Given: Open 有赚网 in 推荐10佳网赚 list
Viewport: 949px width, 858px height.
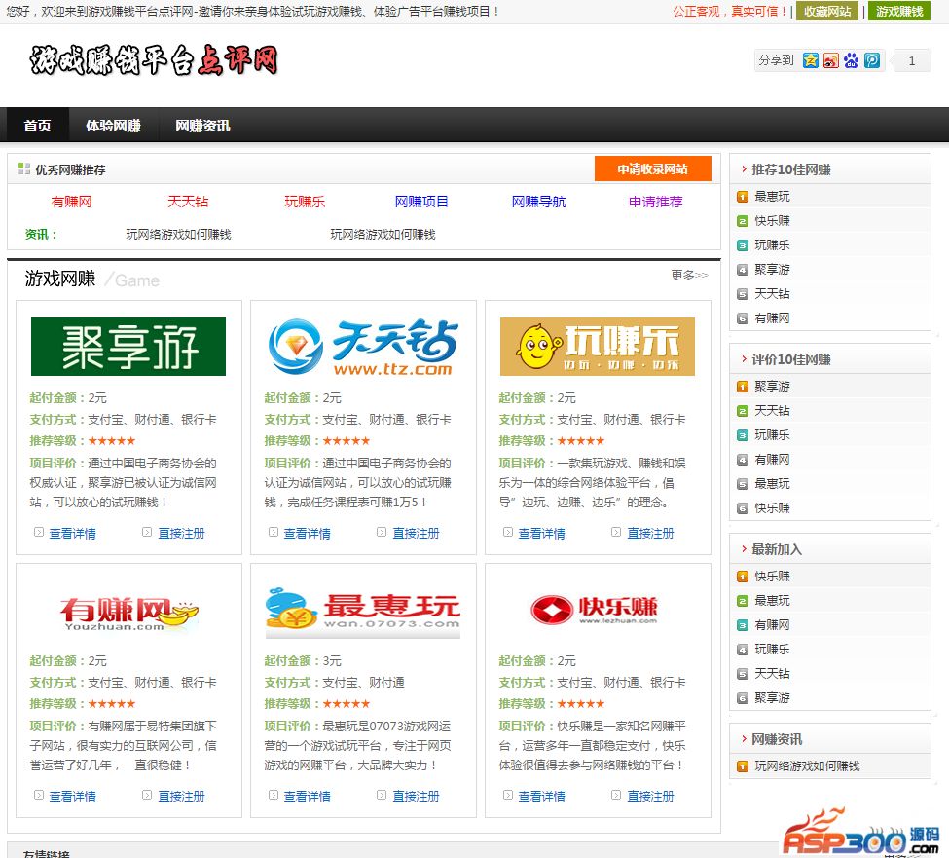Looking at the screenshot, I should pos(772,317).
